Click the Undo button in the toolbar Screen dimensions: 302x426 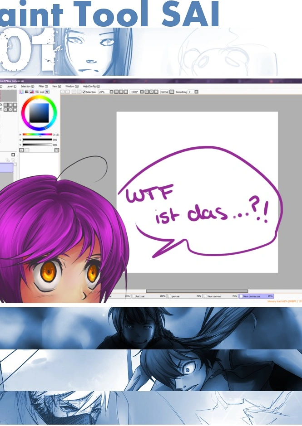[62, 92]
